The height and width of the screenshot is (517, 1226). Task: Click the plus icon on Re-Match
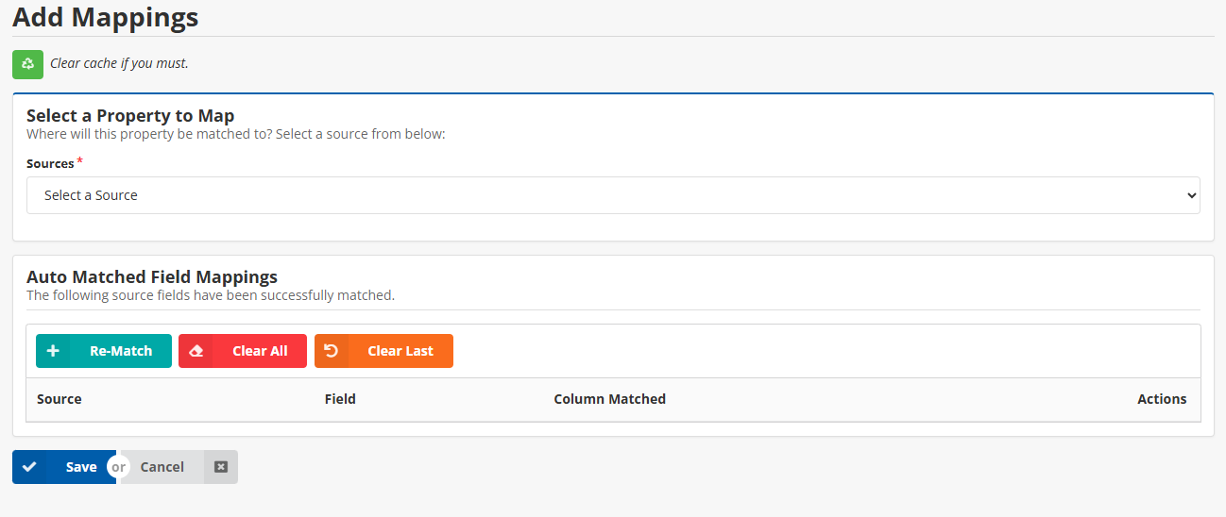53,351
